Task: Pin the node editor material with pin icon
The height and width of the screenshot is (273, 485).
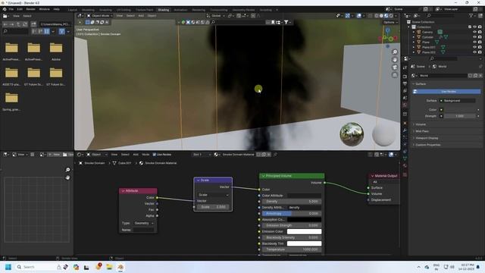Action: [275, 155]
